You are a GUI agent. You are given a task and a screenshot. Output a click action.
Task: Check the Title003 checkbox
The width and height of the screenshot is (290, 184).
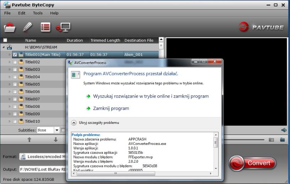point(15,69)
